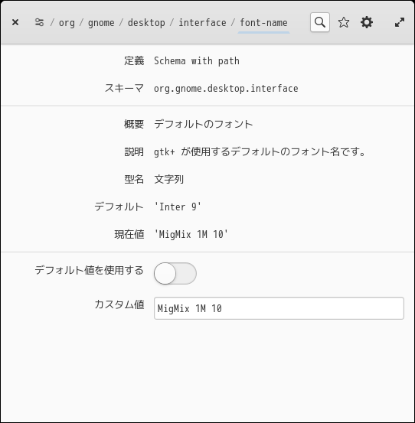
Task: Click the gtk+ description text
Action: tap(260, 151)
